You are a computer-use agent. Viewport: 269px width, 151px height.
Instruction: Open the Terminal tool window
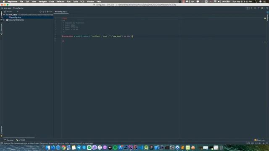(9, 140)
